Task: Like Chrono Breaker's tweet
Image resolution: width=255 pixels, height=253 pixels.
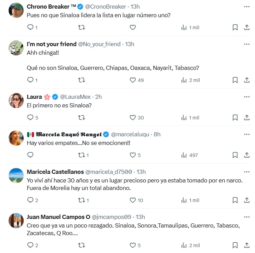Action: click(133, 28)
